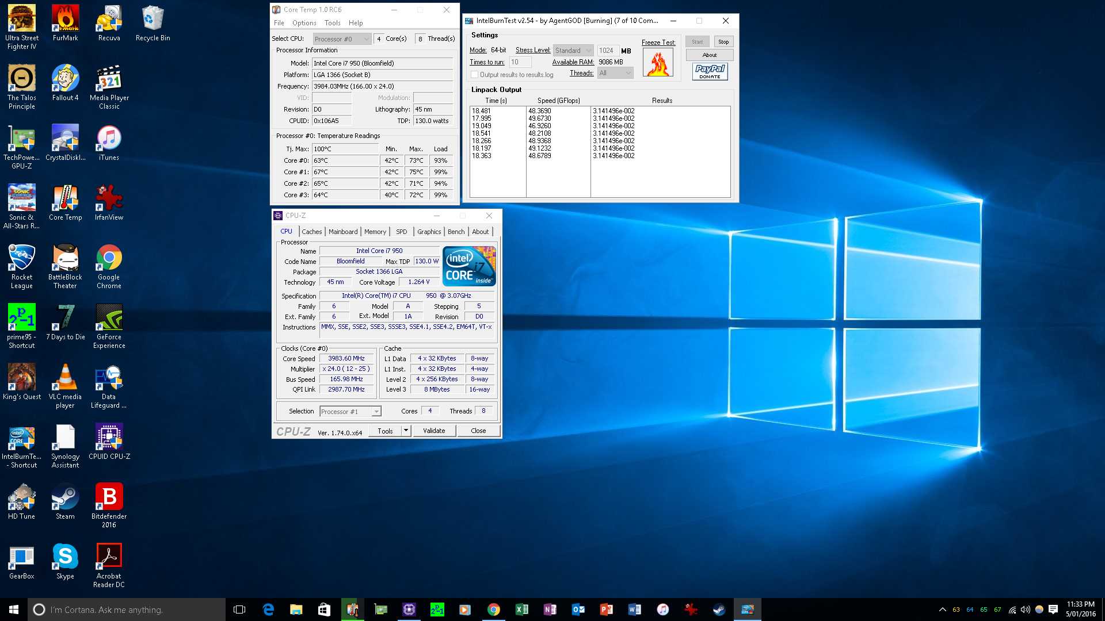Open the Action Center notification icon
The height and width of the screenshot is (621, 1105).
pyautogui.click(x=1053, y=609)
